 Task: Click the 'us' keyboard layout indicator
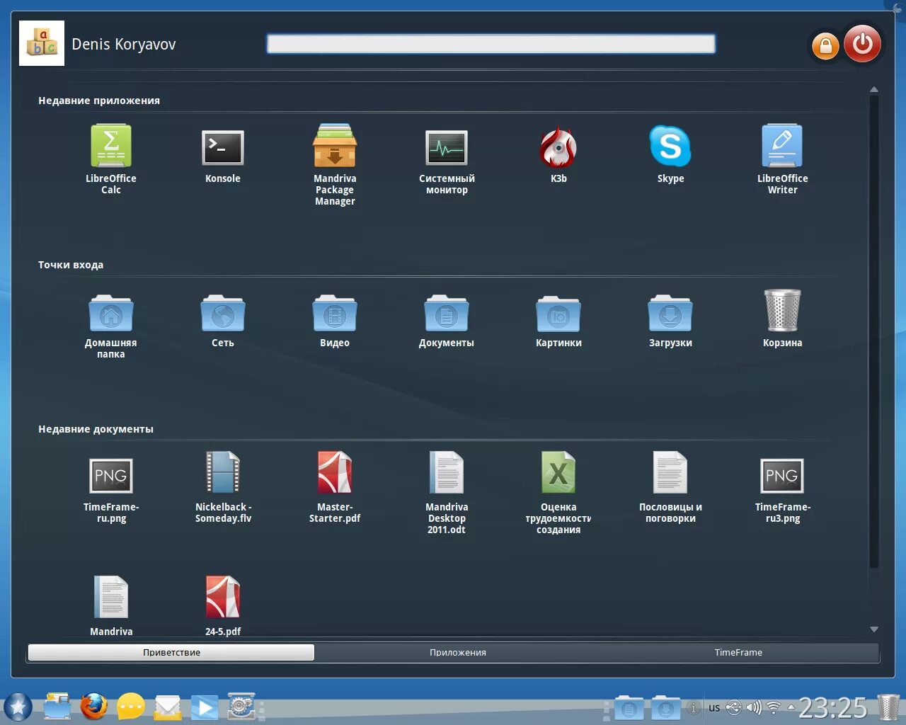714,707
